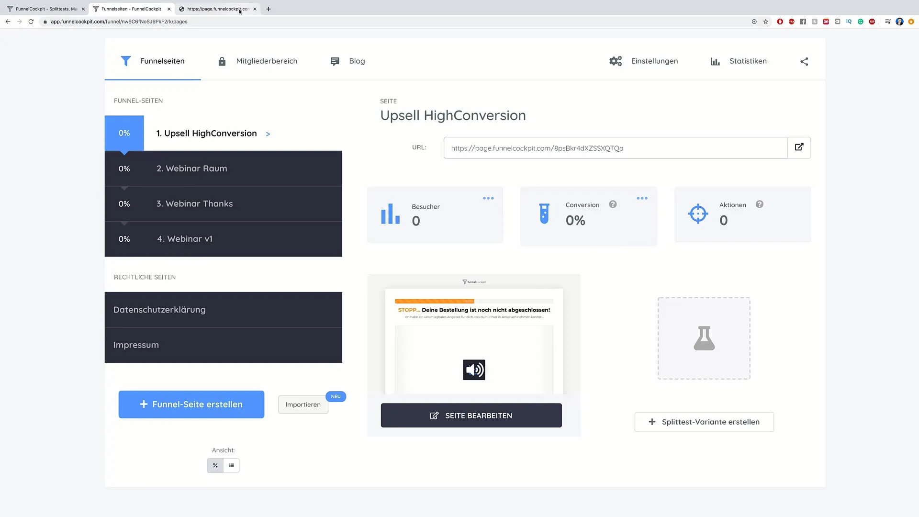Click the bar chart icon next to Statistiken

click(x=715, y=61)
